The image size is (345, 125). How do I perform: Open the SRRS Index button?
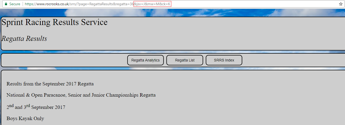click(224, 60)
